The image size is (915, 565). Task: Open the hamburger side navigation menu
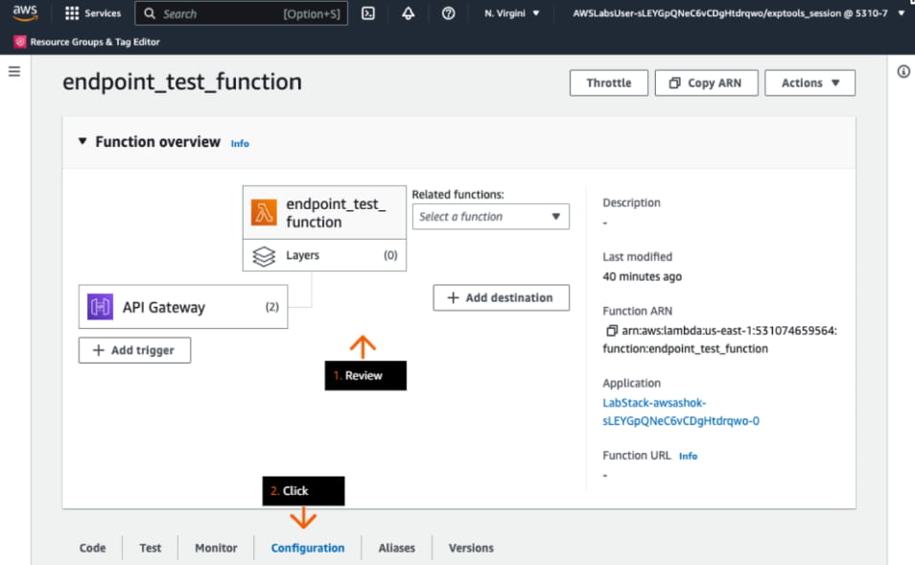[14, 71]
